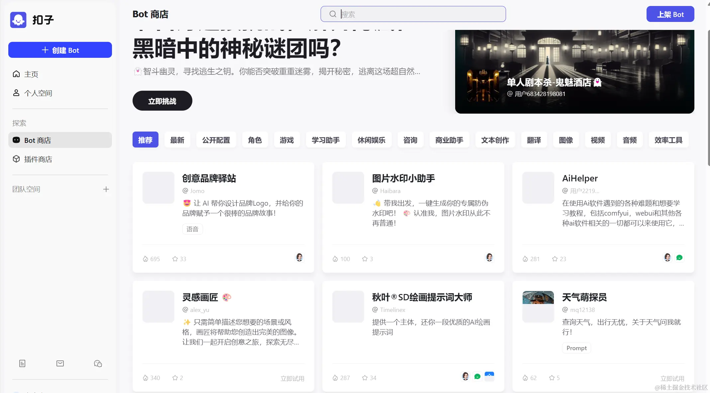Open 个人空间 personal space
This screenshot has width=710, height=393.
point(60,93)
